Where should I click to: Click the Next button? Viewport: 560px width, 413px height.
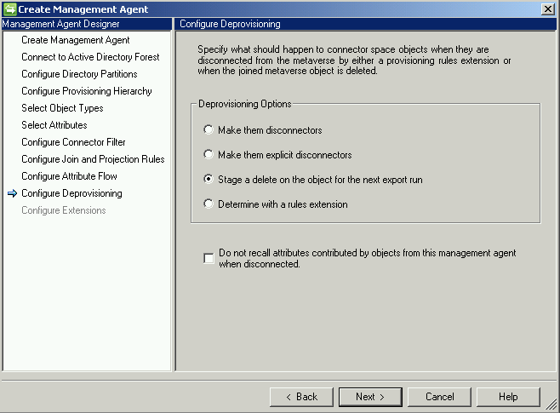tap(370, 397)
